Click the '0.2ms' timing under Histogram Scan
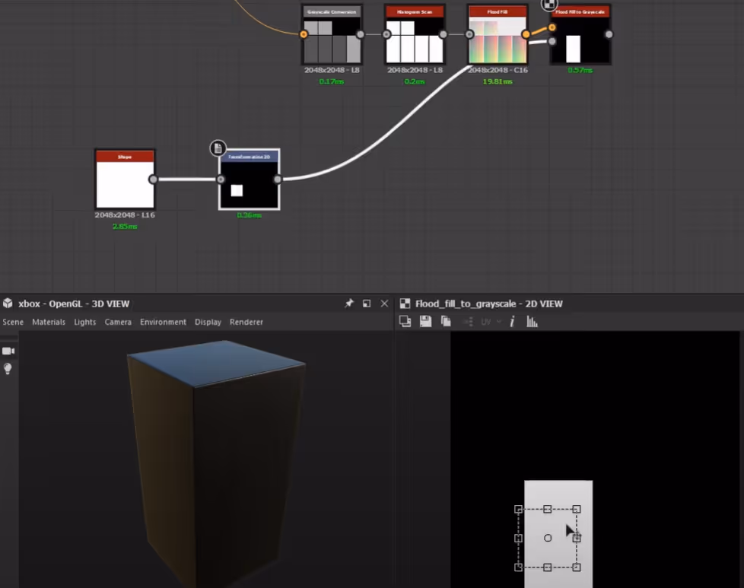The width and height of the screenshot is (744, 588). (x=415, y=81)
